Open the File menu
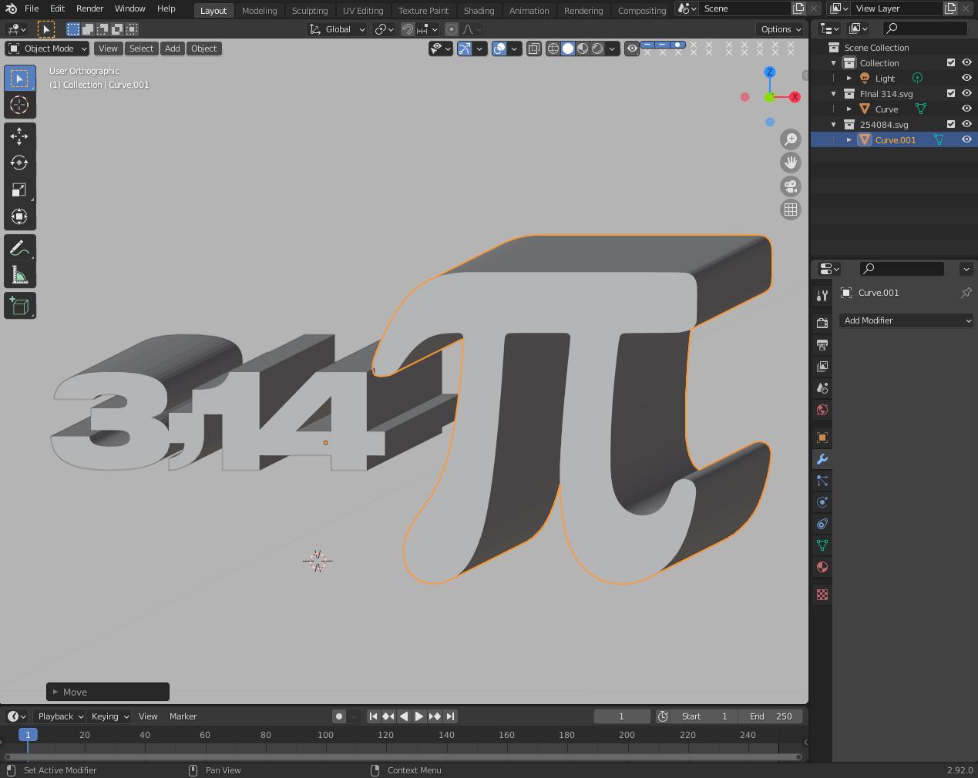 [x=32, y=8]
